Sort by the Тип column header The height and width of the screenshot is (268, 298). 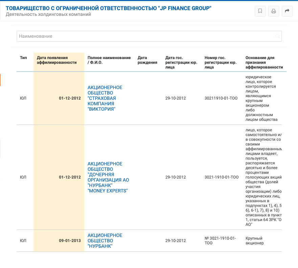pyautogui.click(x=23, y=58)
